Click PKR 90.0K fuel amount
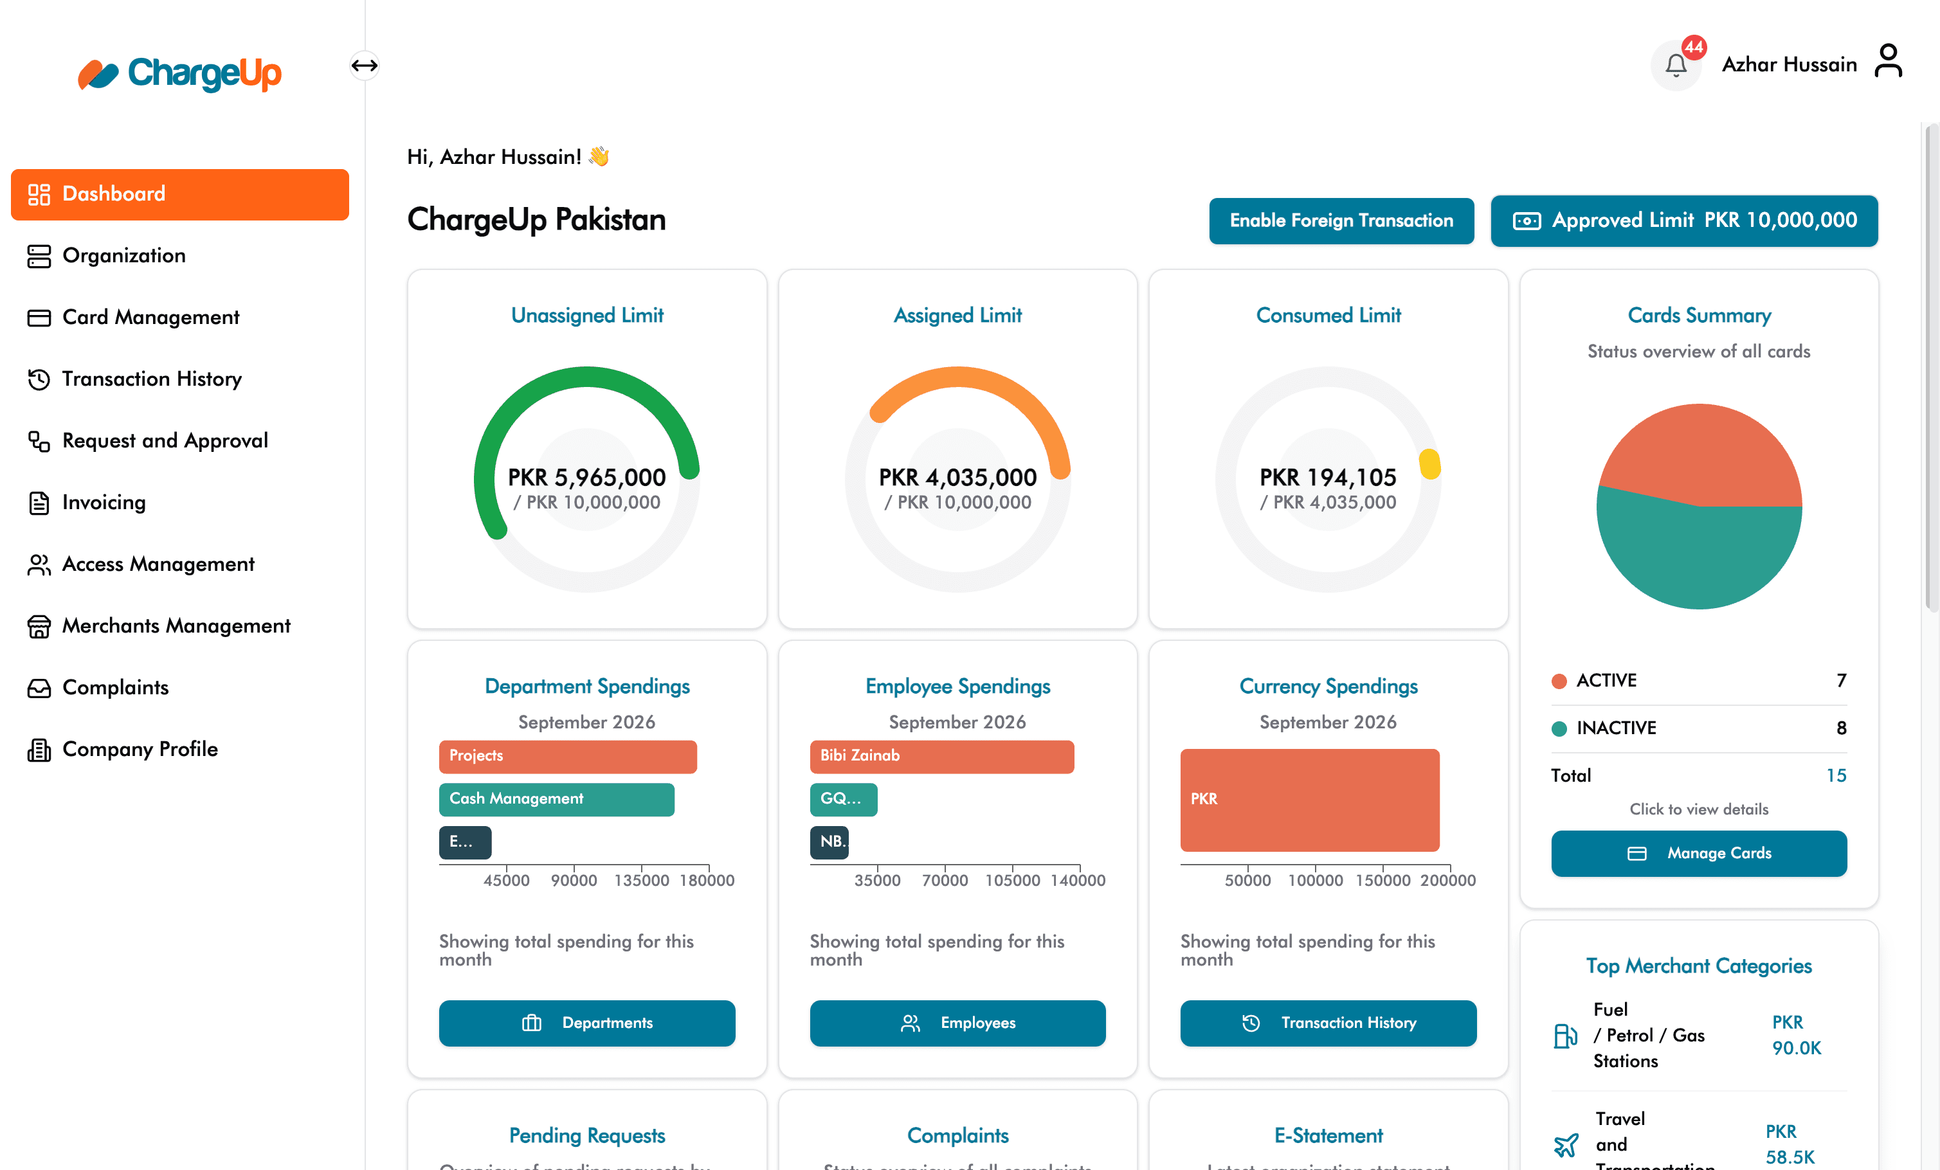Screen dimensions: 1940x1170 pyautogui.click(x=1797, y=1036)
